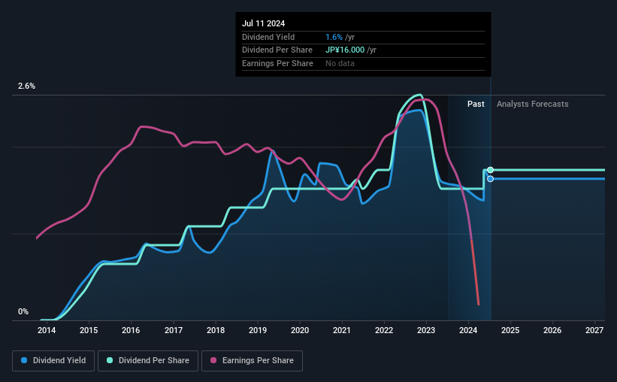Toggle the Dividend Yield legend series

coord(53,361)
